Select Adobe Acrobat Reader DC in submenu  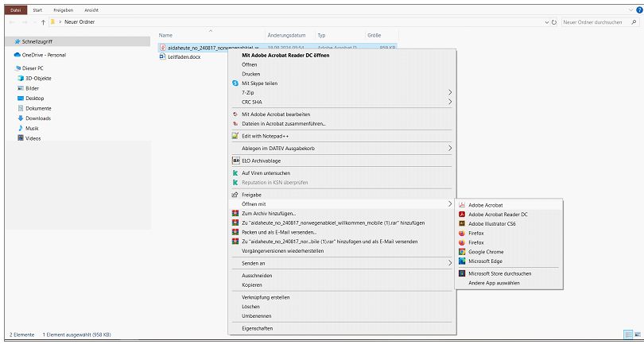(498, 215)
